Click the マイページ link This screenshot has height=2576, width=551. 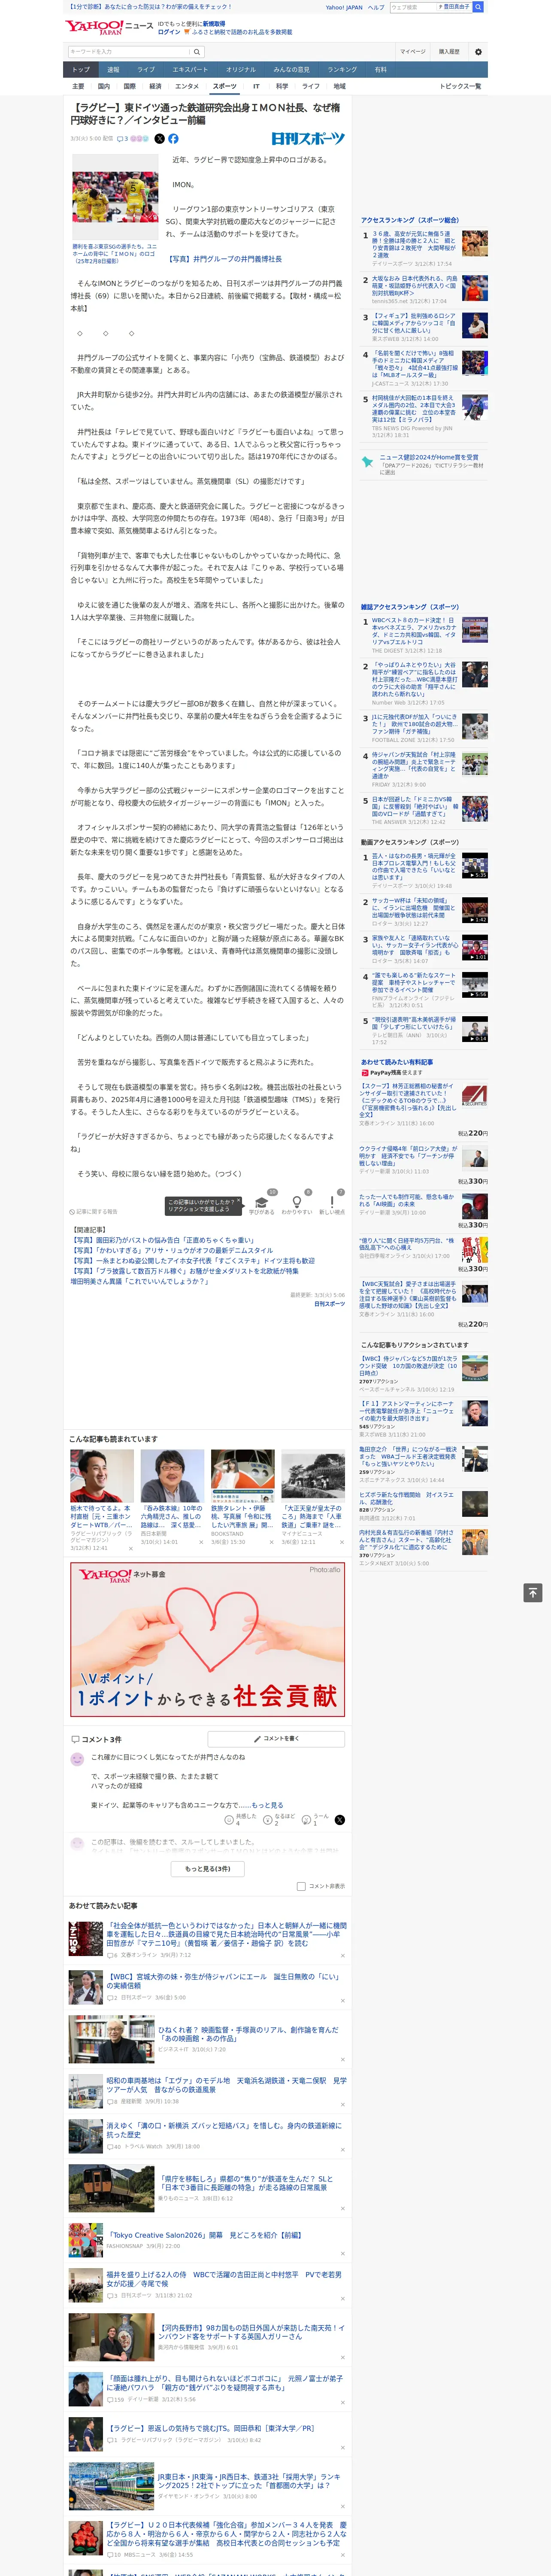pyautogui.click(x=413, y=52)
